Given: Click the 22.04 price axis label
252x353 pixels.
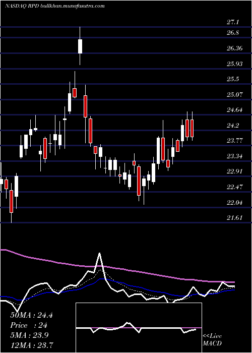Looking at the screenshot, I should click(x=234, y=202).
